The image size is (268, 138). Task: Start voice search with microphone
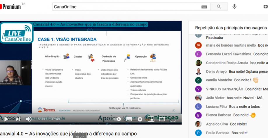point(234,7)
